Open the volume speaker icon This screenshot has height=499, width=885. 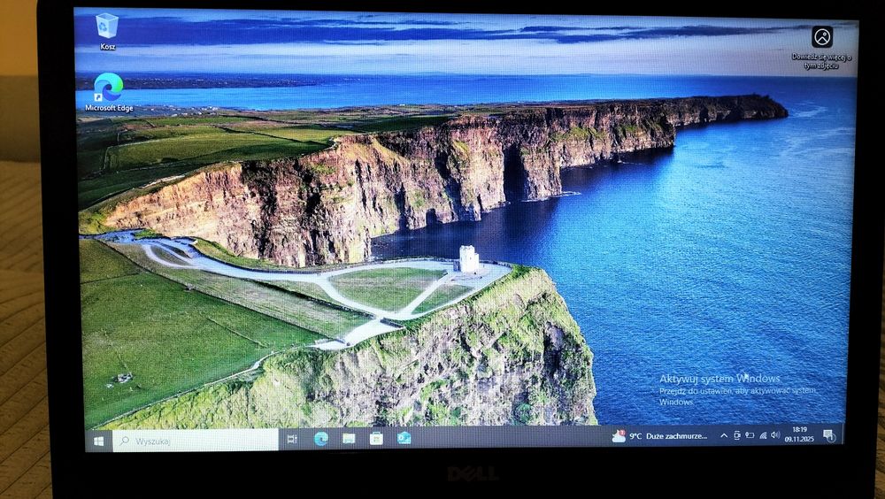(x=775, y=435)
